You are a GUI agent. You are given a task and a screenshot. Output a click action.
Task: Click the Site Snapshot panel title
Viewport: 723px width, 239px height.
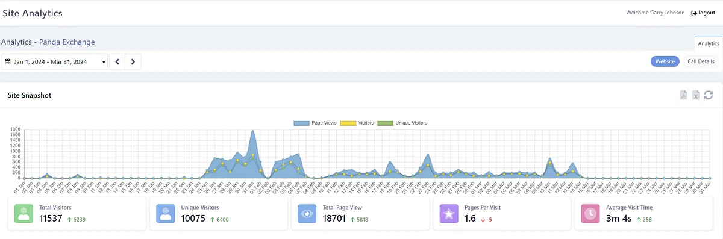[30, 95]
